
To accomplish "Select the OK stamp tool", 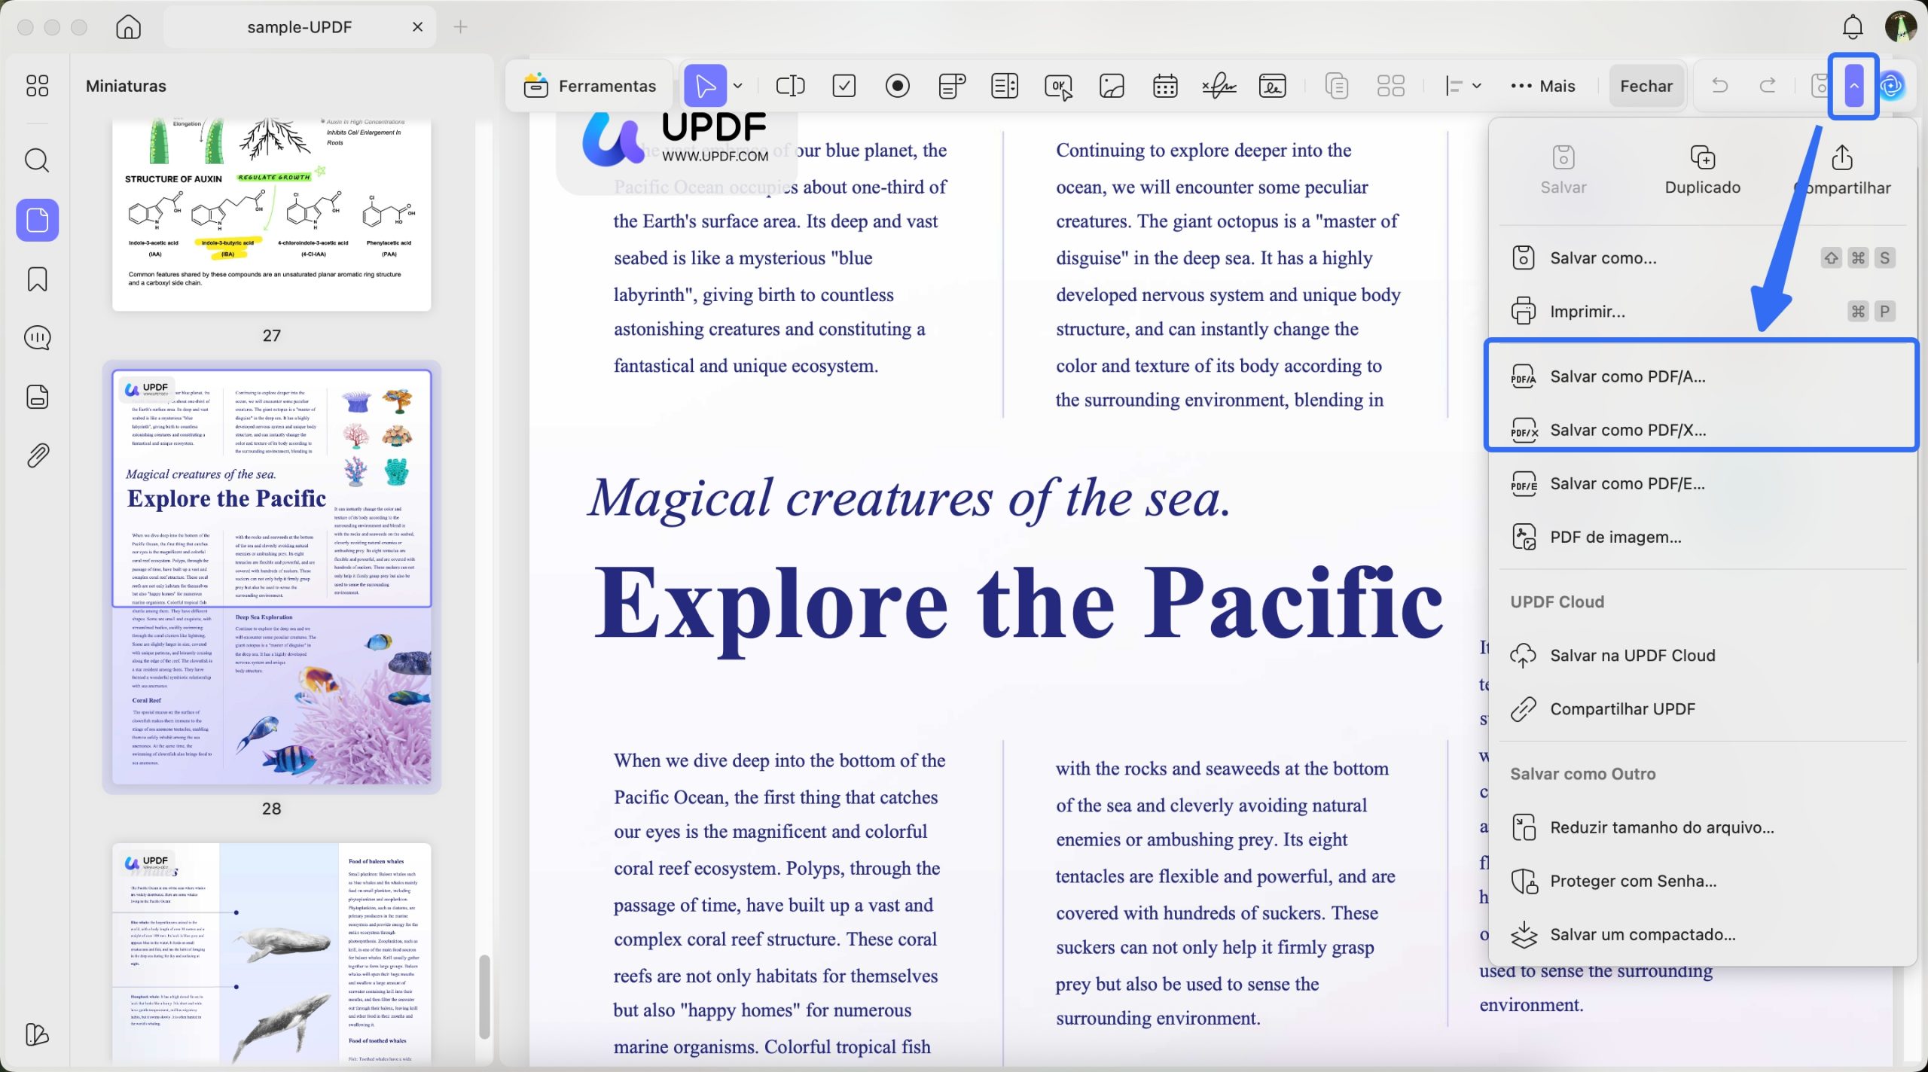I will pyautogui.click(x=1057, y=85).
